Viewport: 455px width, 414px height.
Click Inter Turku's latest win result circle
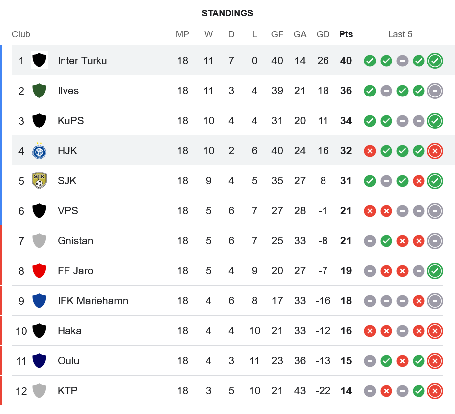pyautogui.click(x=435, y=61)
